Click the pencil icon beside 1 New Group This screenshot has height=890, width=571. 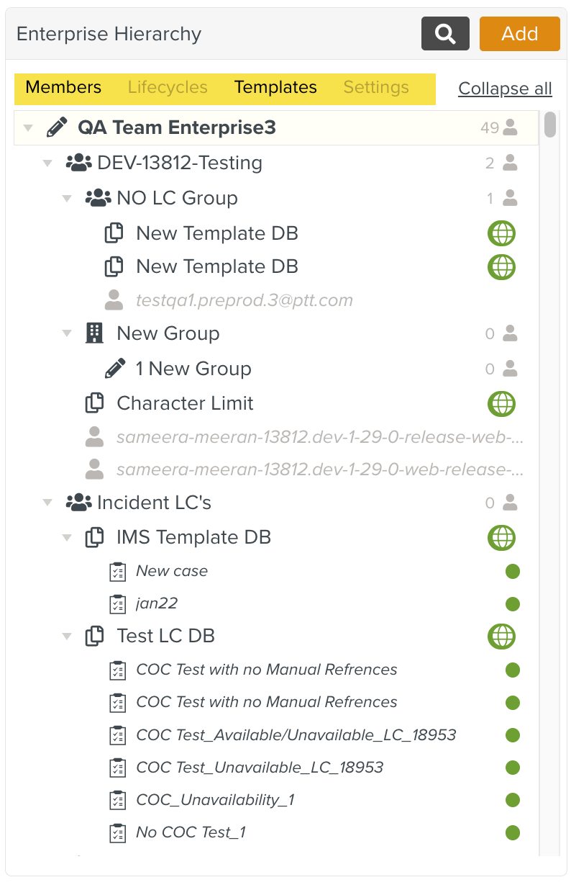[x=114, y=369]
